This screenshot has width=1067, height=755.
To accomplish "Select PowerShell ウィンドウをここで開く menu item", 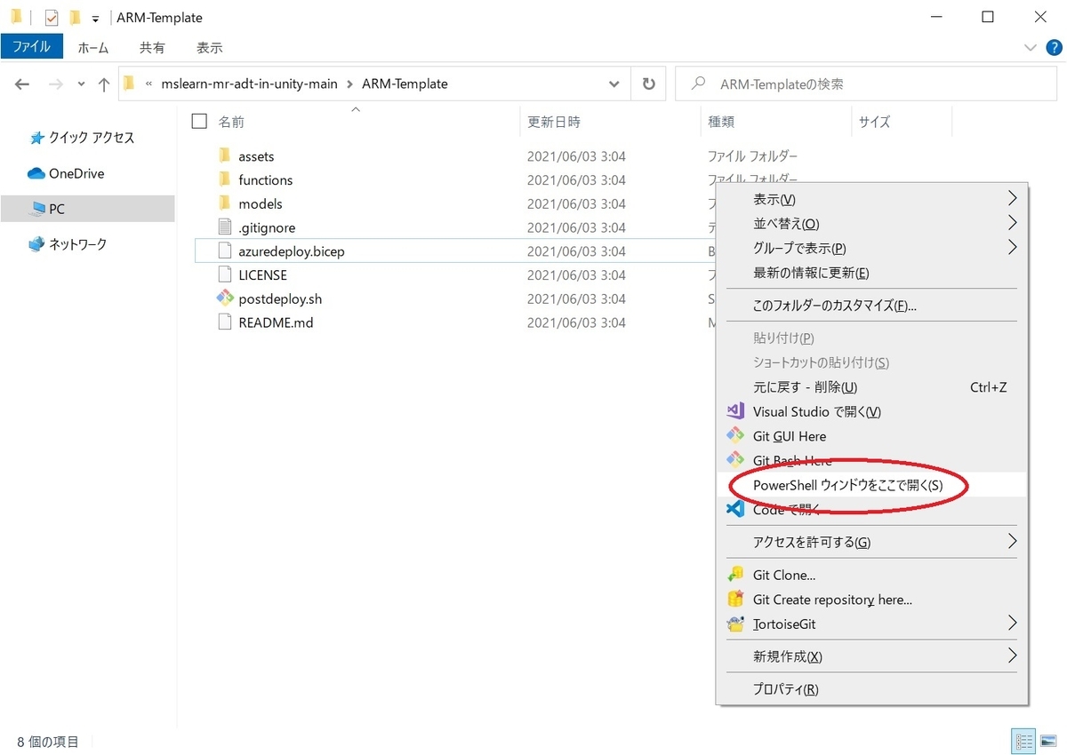I will pyautogui.click(x=871, y=485).
